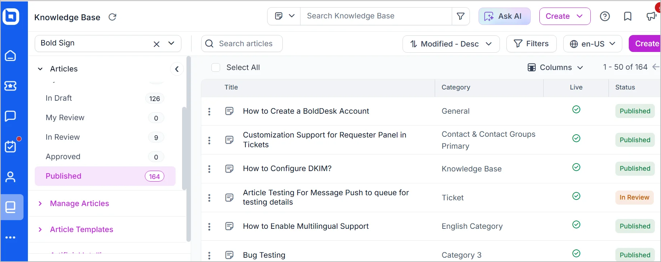The image size is (661, 262).
Task: Click the Search articles field
Action: click(x=246, y=44)
